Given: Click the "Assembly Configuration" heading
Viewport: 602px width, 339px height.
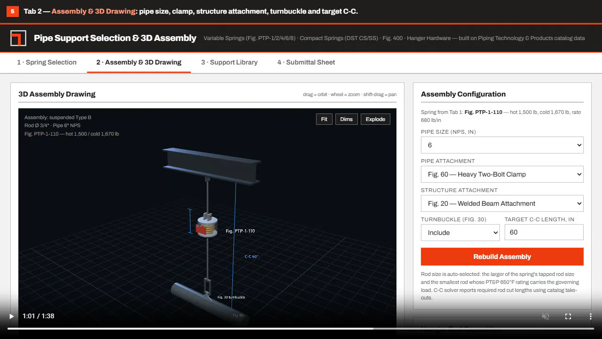Looking at the screenshot, I should tap(463, 94).
